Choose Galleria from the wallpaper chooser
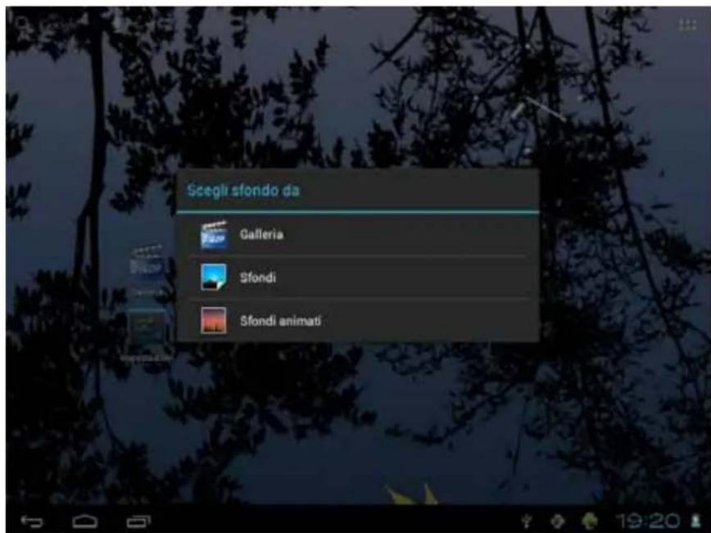The image size is (711, 533). click(262, 237)
